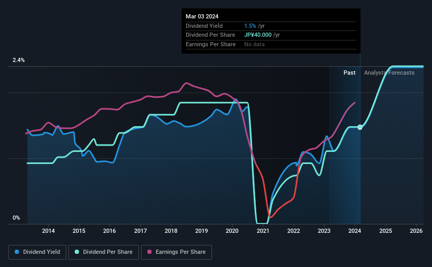The width and height of the screenshot is (432, 267).
Task: Click the 2018 x-axis label
Action: click(x=171, y=231)
